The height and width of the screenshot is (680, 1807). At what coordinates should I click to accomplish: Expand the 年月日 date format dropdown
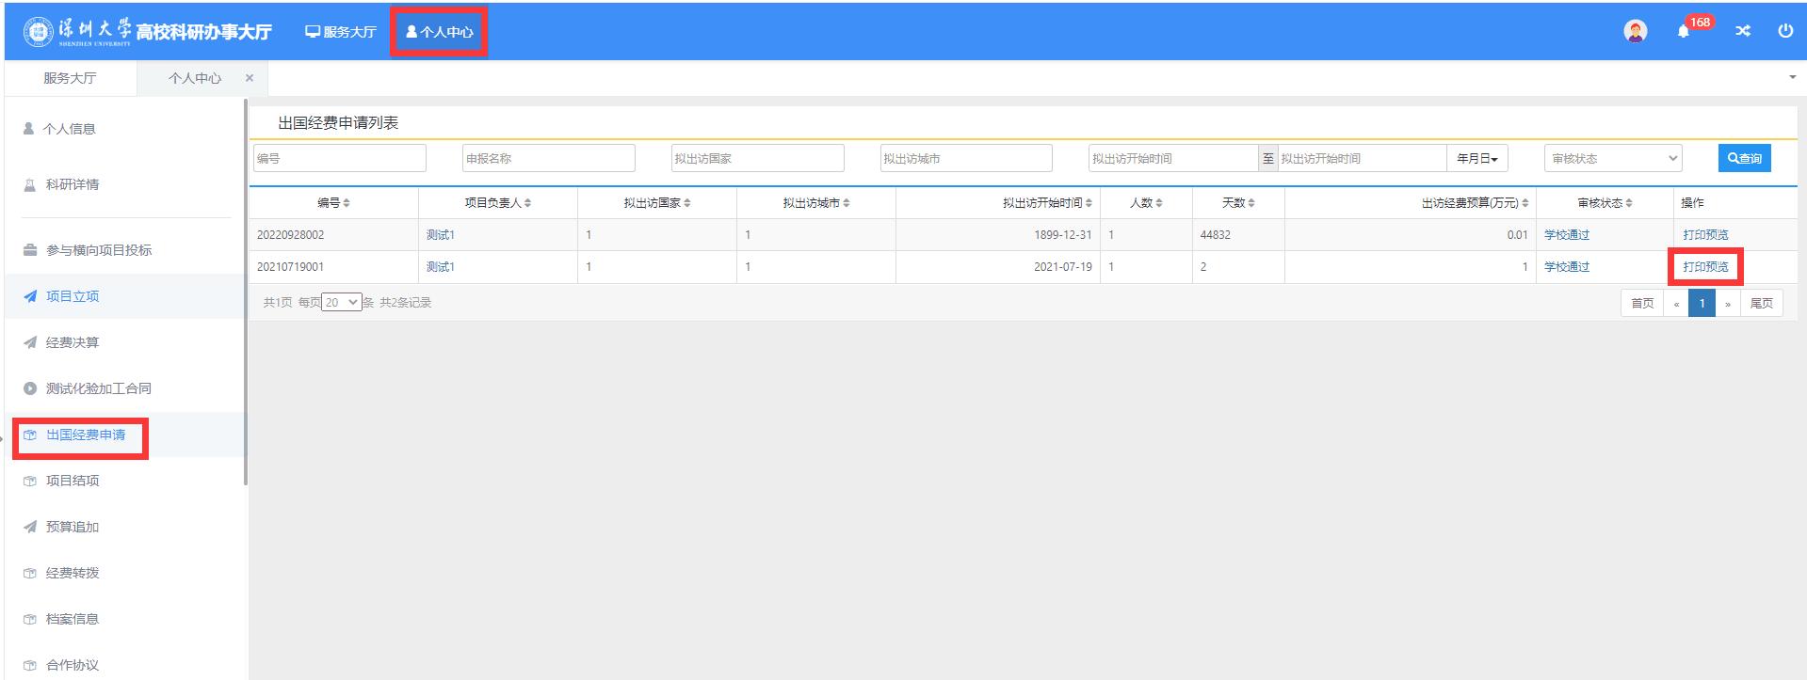[1476, 159]
